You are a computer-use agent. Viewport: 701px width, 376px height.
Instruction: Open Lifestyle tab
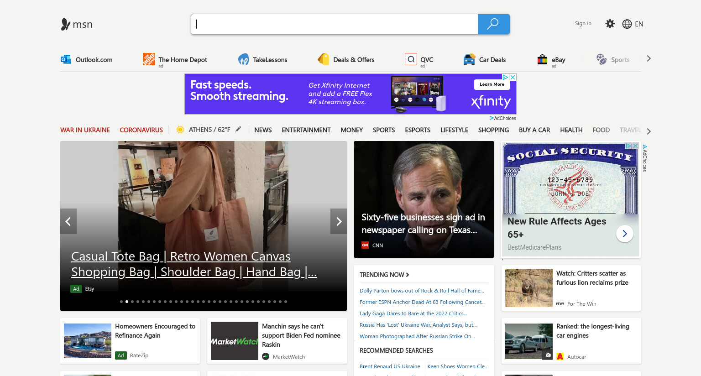pos(454,130)
